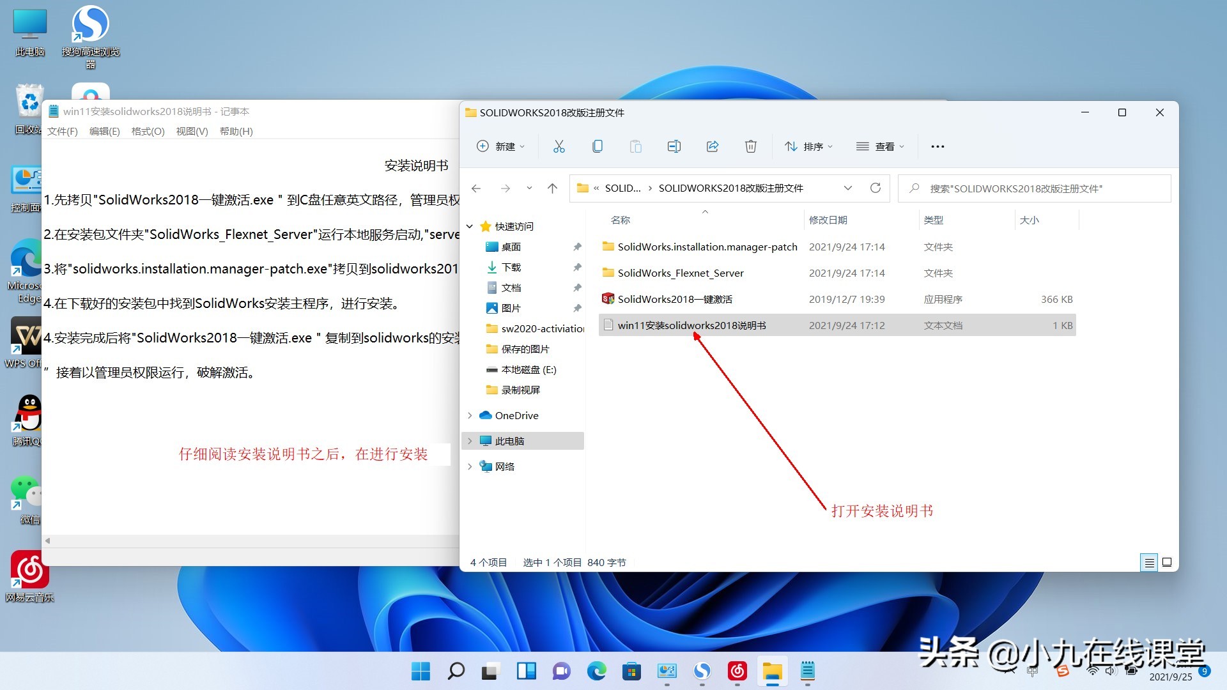Open the 排序 sort dropdown
This screenshot has width=1227, height=690.
[x=808, y=146]
